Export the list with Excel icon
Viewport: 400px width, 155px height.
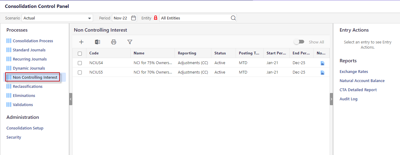[x=98, y=42]
